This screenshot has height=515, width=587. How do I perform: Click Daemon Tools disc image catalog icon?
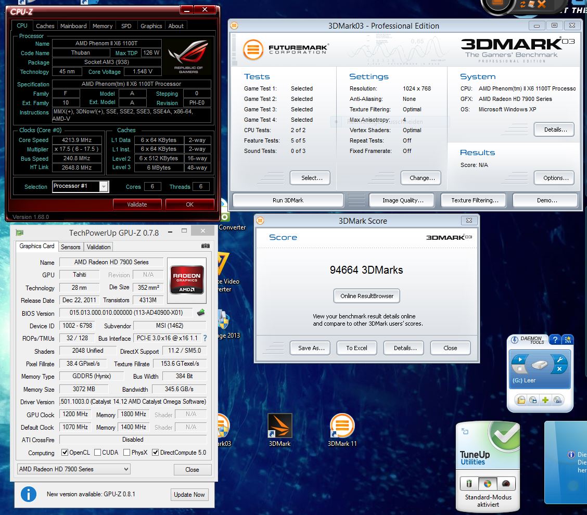(533, 400)
